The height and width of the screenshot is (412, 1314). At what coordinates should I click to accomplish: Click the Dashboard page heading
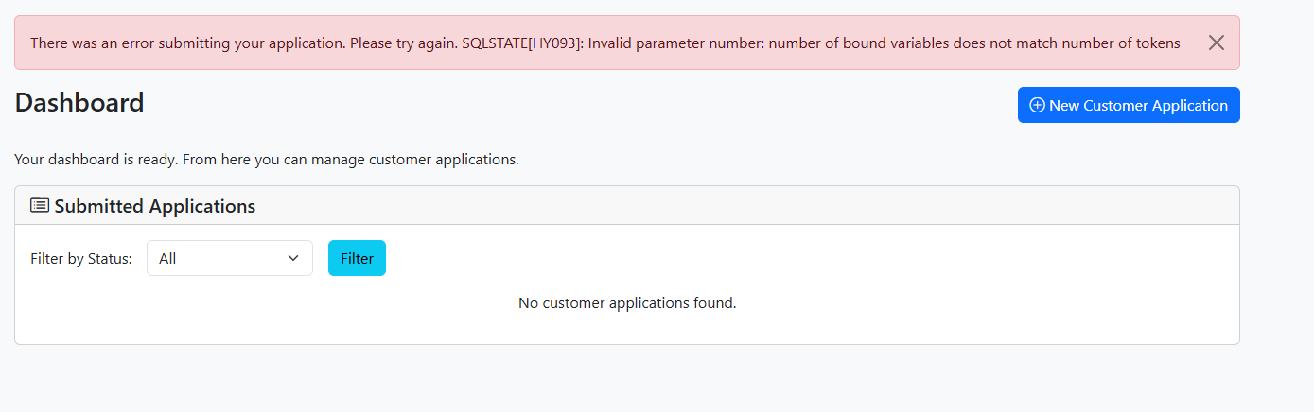pyautogui.click(x=79, y=103)
